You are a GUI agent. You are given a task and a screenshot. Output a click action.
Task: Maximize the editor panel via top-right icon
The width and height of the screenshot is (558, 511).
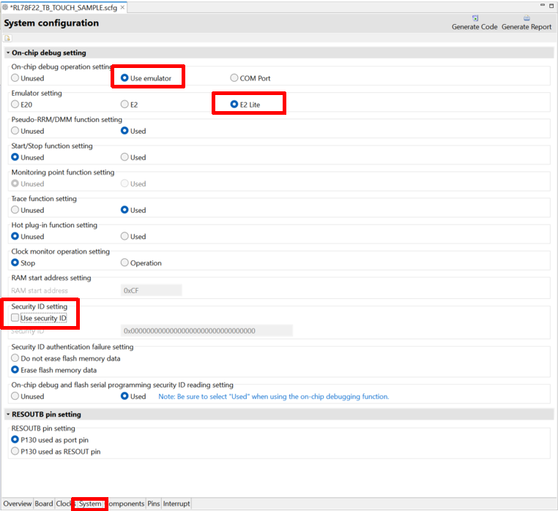click(x=551, y=5)
